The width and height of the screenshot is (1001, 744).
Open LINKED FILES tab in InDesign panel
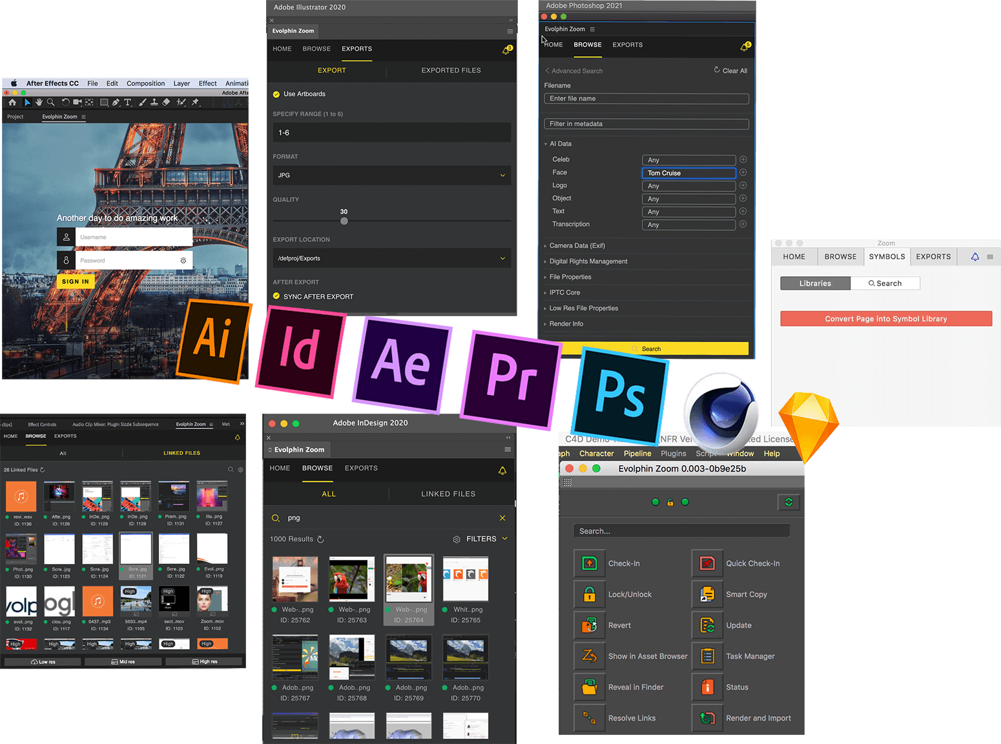(x=448, y=494)
